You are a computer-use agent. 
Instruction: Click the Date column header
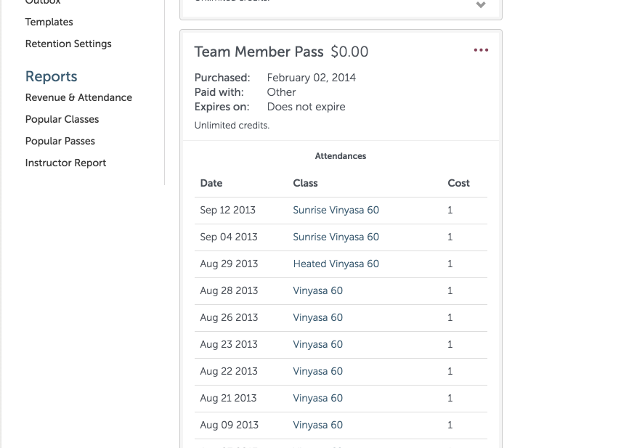[211, 183]
